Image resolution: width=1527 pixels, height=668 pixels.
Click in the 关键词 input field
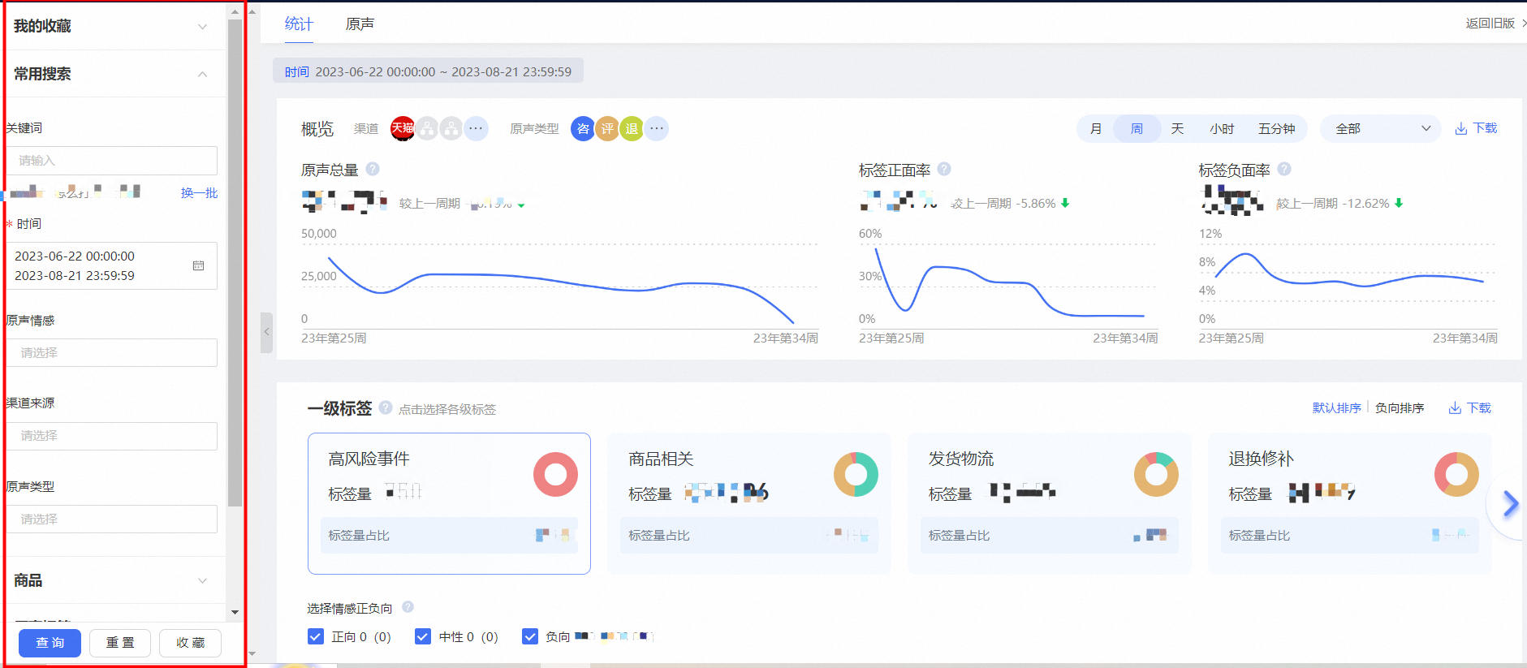click(x=112, y=161)
